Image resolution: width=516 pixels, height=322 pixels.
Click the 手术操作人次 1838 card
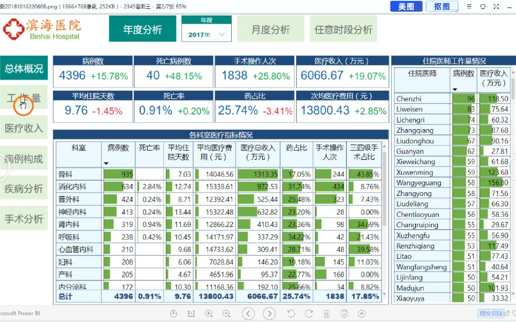click(255, 72)
